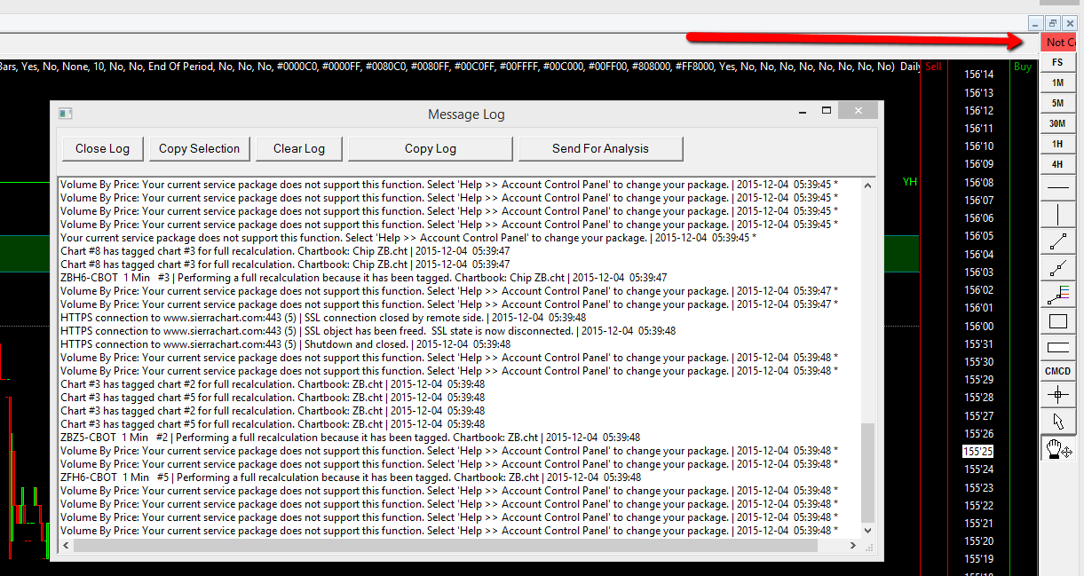1084x576 pixels.
Task: Click the 156'14 price on the scale
Action: point(978,75)
